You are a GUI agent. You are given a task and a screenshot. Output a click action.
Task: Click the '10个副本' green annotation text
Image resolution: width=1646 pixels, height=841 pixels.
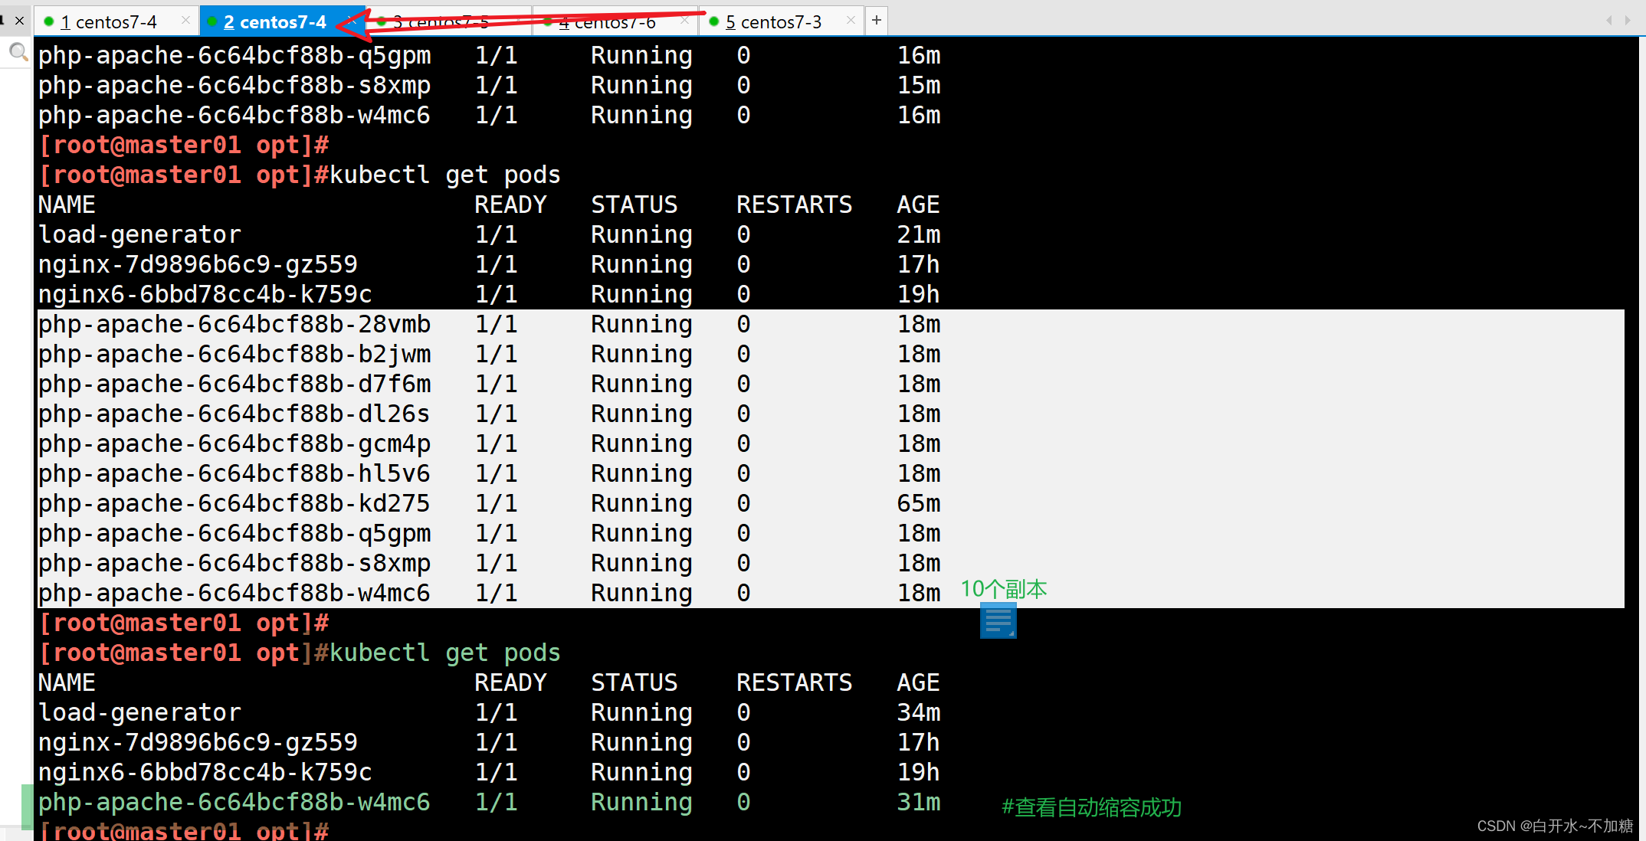point(1003,589)
